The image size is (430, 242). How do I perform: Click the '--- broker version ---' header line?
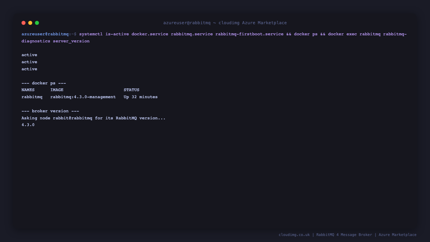point(50,111)
